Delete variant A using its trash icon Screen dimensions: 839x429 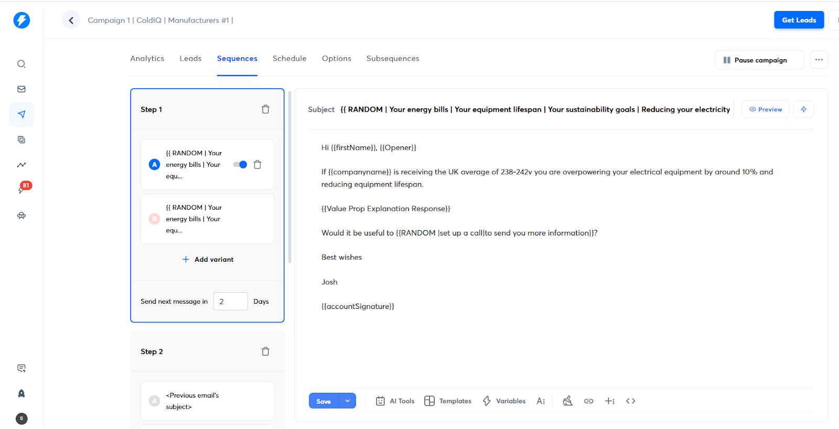257,165
